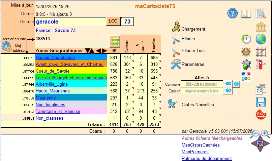Click the running man Chargement icon
The width and height of the screenshot is (272, 161).
pyautogui.click(x=176, y=27)
